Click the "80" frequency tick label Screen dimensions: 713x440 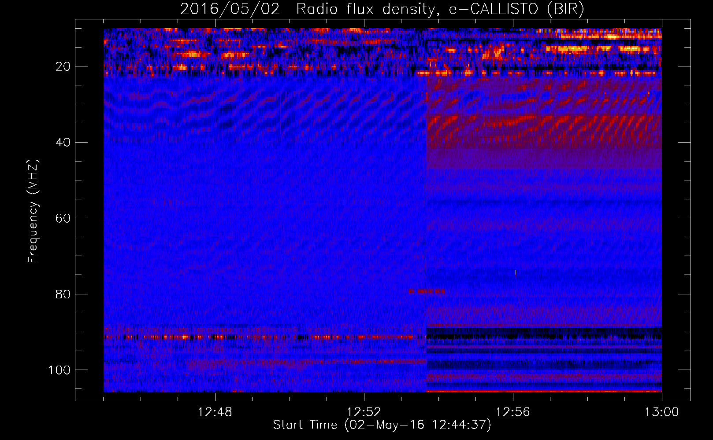[x=63, y=294]
